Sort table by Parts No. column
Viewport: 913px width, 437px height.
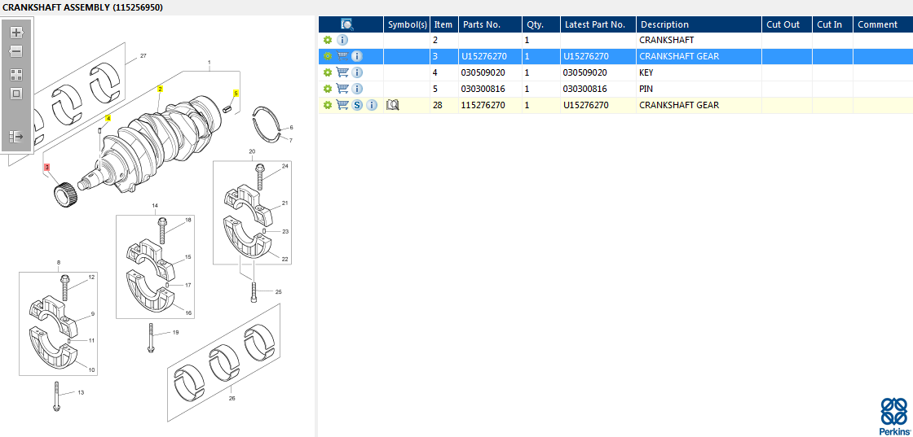pyautogui.click(x=482, y=24)
